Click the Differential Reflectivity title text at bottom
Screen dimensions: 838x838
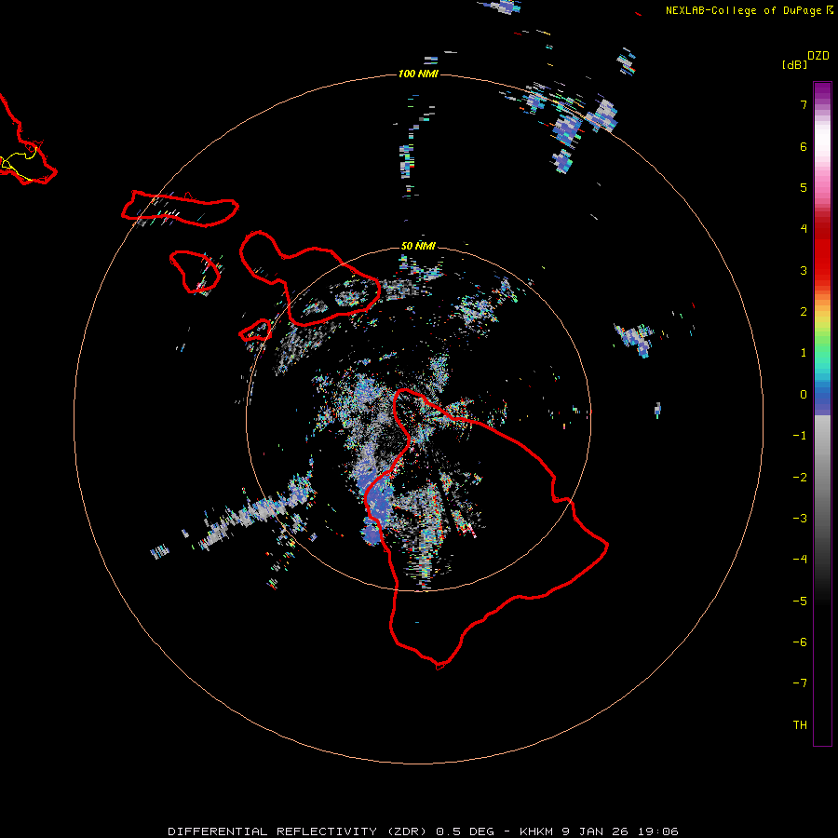423,831
